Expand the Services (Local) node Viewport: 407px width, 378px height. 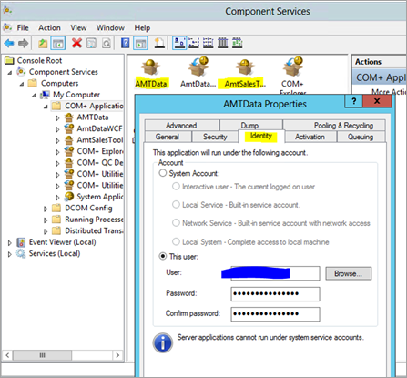[10, 254]
